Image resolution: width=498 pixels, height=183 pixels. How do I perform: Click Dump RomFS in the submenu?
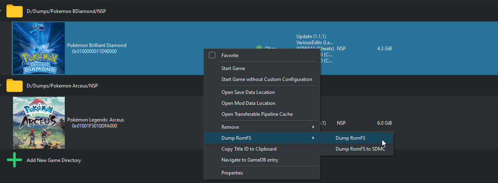point(355,138)
